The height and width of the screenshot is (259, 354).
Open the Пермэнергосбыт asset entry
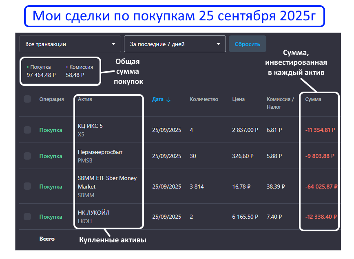coord(100,152)
